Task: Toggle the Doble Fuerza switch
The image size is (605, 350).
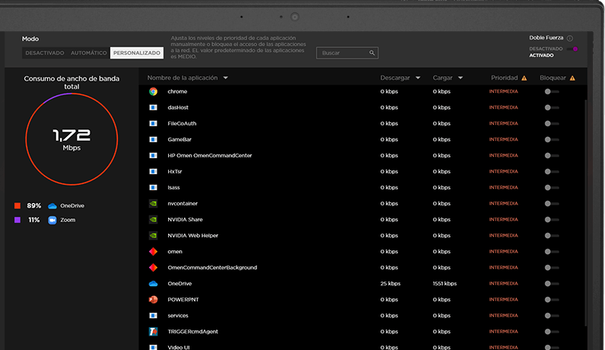Action: [x=572, y=49]
